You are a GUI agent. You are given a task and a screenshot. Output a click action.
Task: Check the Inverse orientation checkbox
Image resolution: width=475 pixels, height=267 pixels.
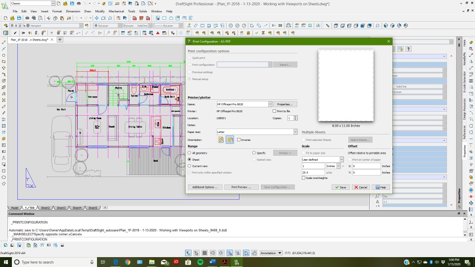[x=238, y=140]
